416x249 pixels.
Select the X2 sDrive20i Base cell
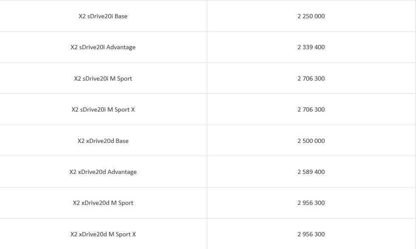point(103,16)
